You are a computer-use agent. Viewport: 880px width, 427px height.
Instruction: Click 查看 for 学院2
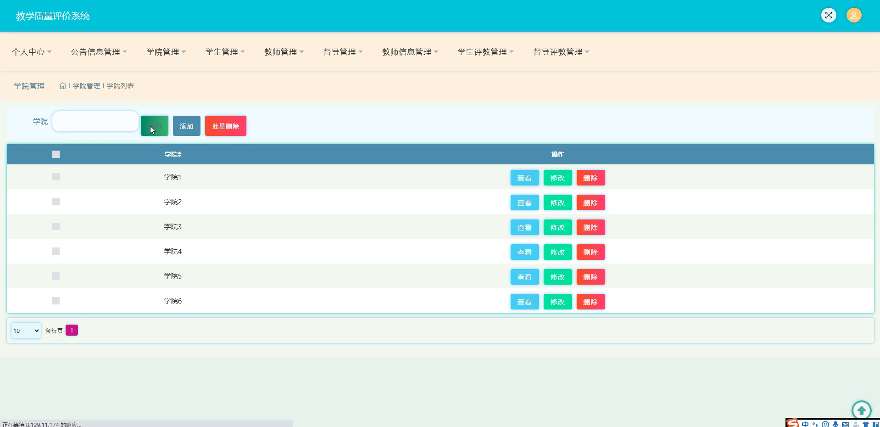tap(525, 202)
